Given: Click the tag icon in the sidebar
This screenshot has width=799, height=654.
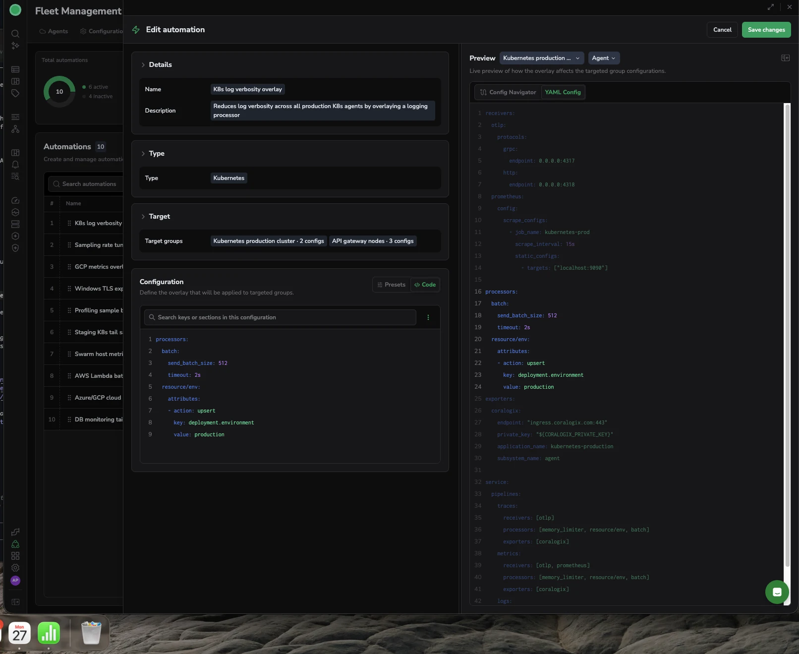Looking at the screenshot, I should coord(15,93).
